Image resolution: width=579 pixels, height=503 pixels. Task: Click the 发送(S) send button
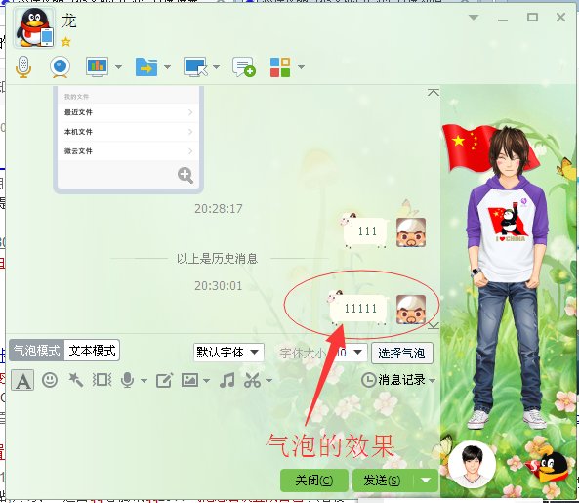383,481
